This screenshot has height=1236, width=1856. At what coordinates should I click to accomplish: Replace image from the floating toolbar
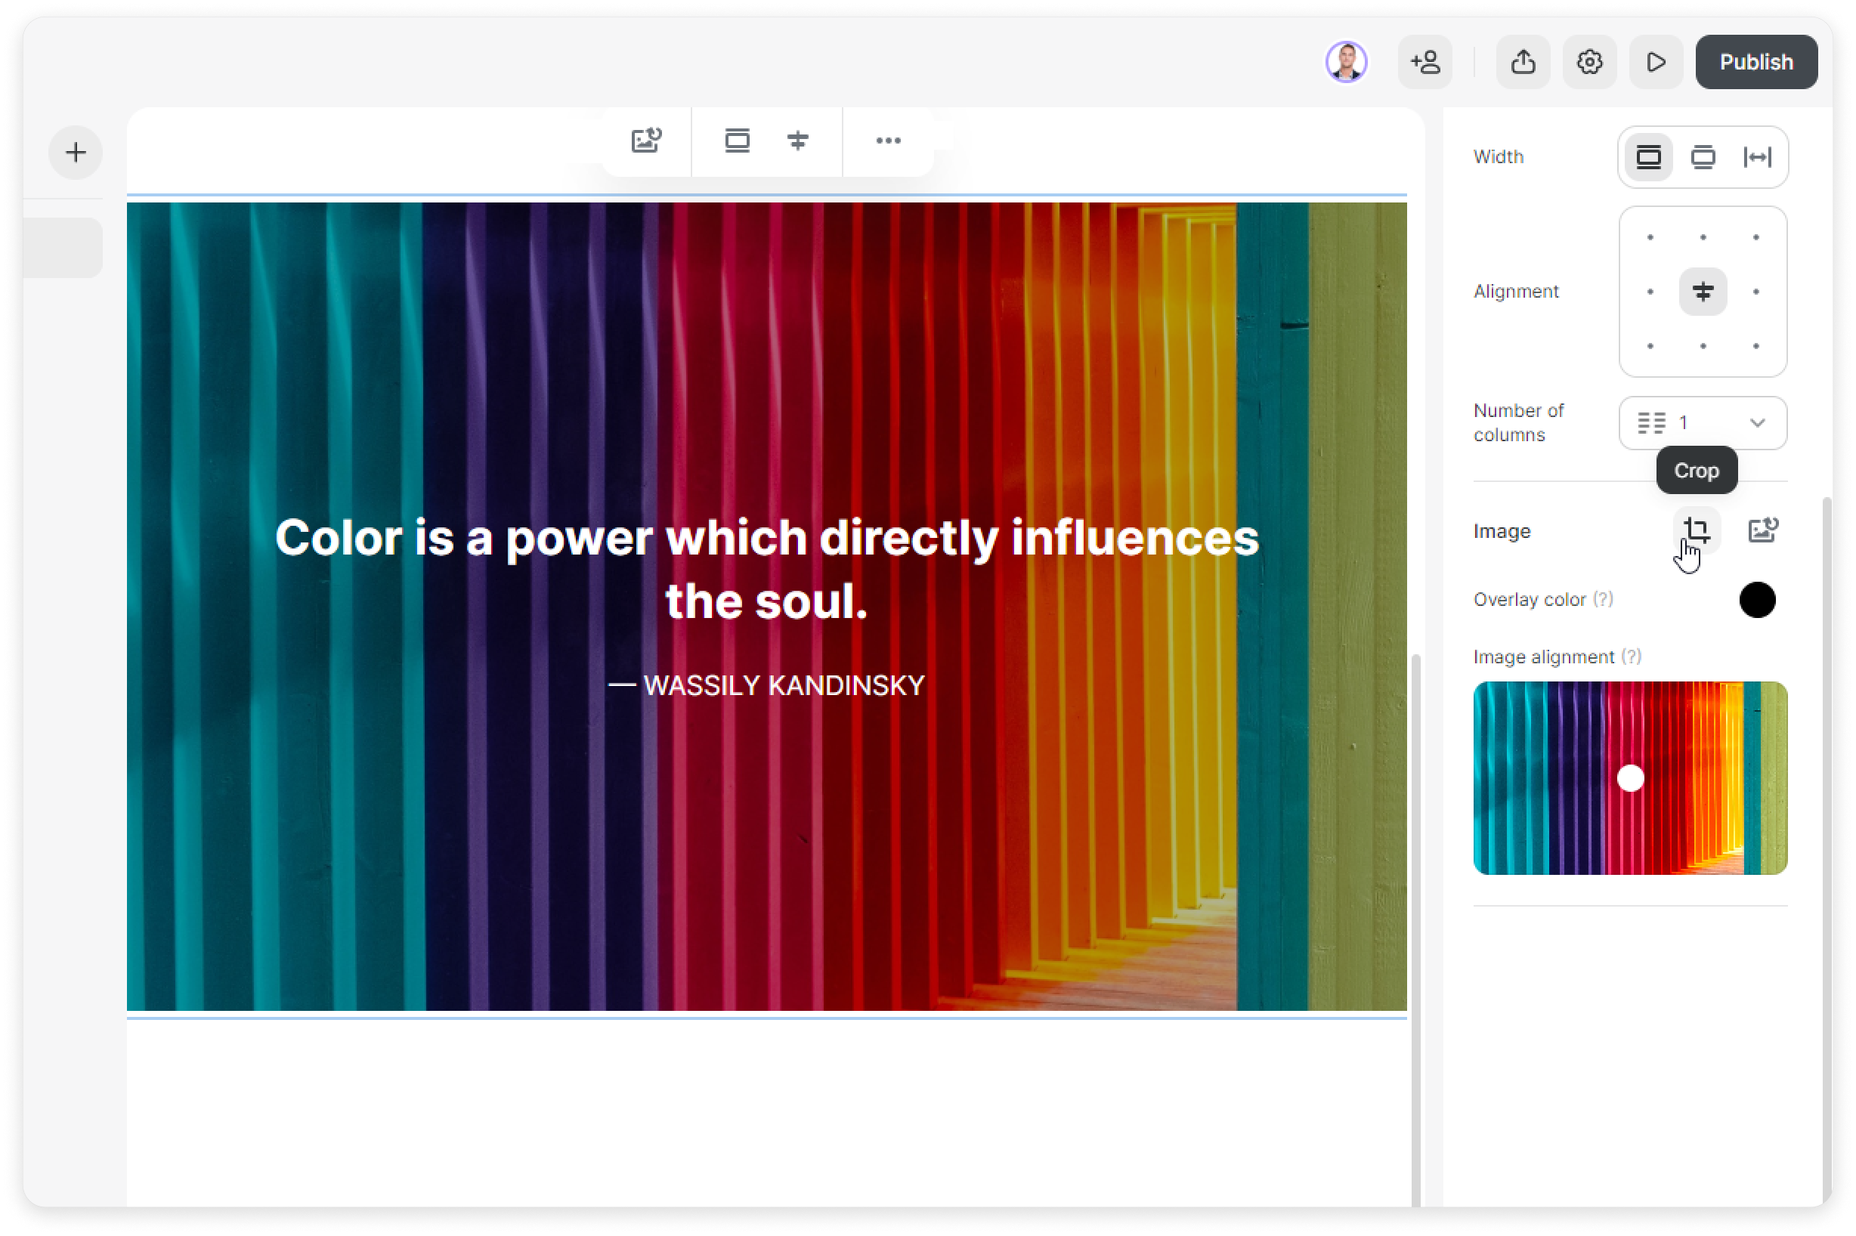click(645, 141)
